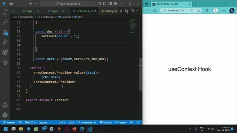Open the Manage gear in activity bar
Screen dimensions: 237x133
click(x=5, y=115)
